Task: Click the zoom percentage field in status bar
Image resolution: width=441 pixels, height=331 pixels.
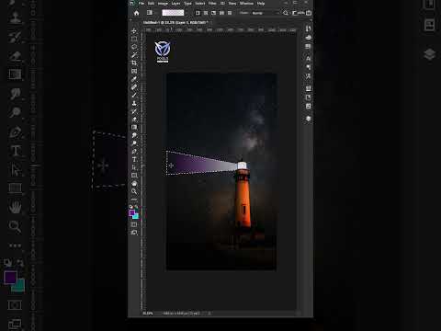Action: pyautogui.click(x=148, y=314)
